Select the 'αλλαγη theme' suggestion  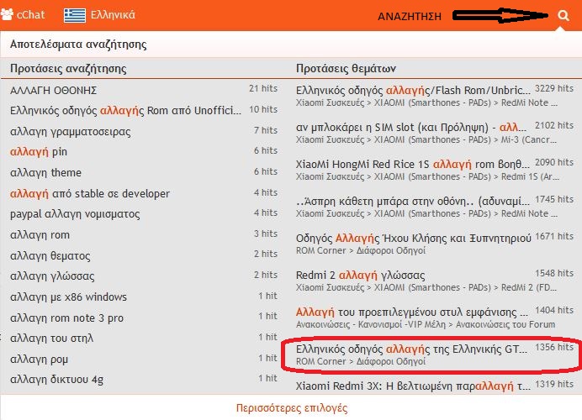tap(46, 173)
